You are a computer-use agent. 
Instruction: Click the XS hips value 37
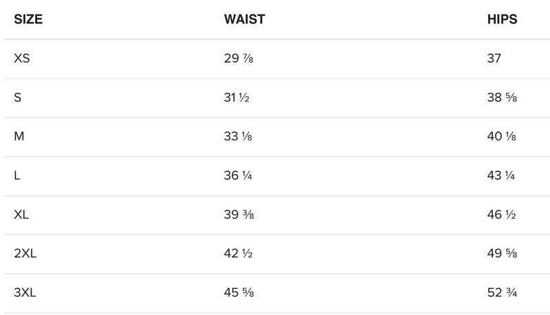494,58
